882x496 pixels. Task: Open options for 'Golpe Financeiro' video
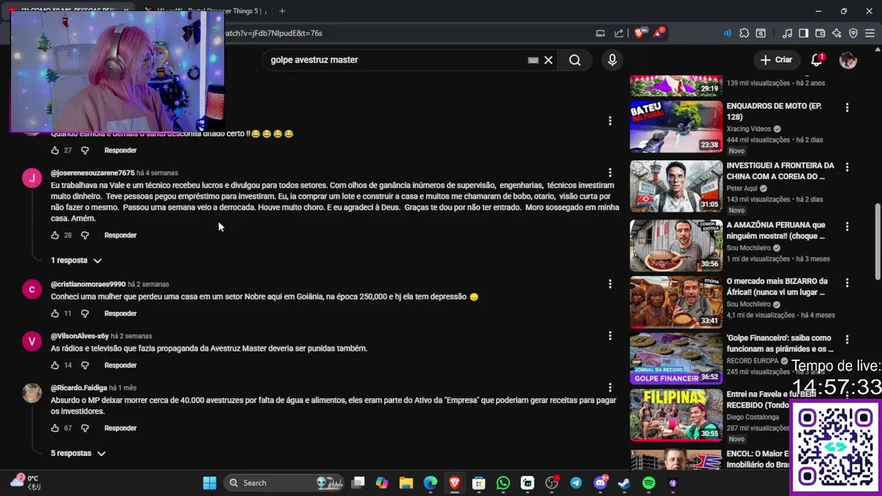pos(847,340)
